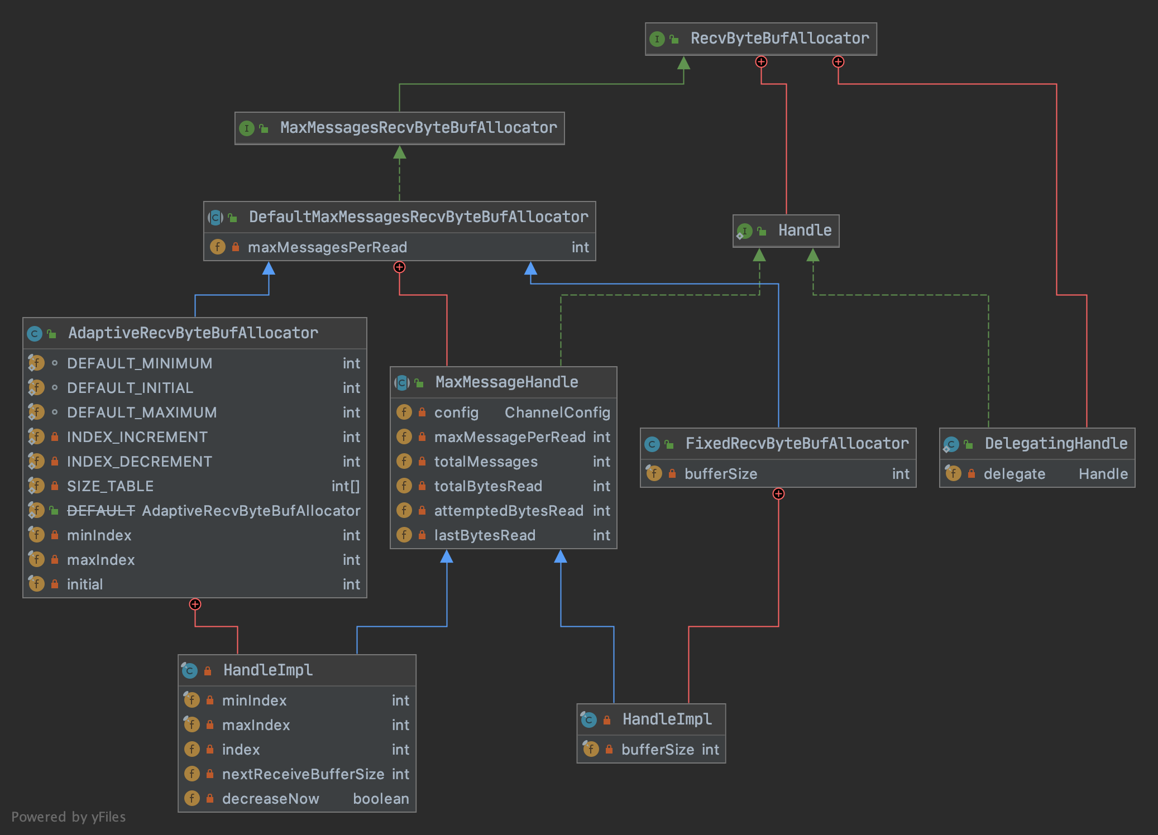Click field icon of bufferSize in FixedRecvByteBufAllocator

coord(654,474)
